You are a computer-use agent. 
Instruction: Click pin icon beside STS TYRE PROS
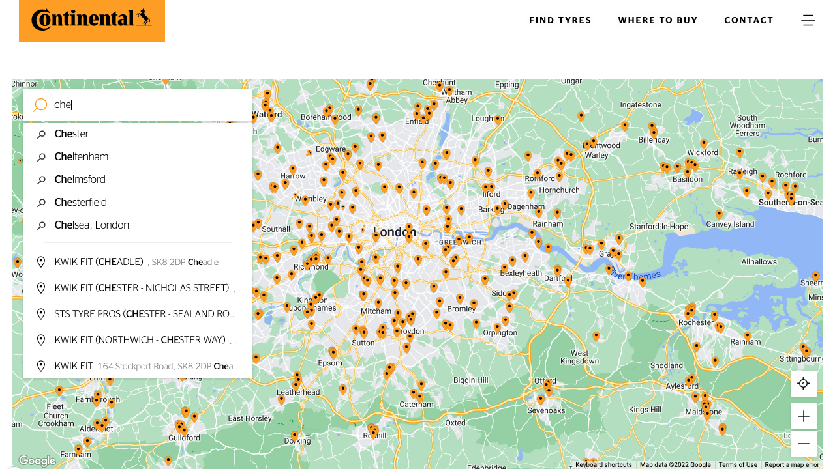(41, 314)
